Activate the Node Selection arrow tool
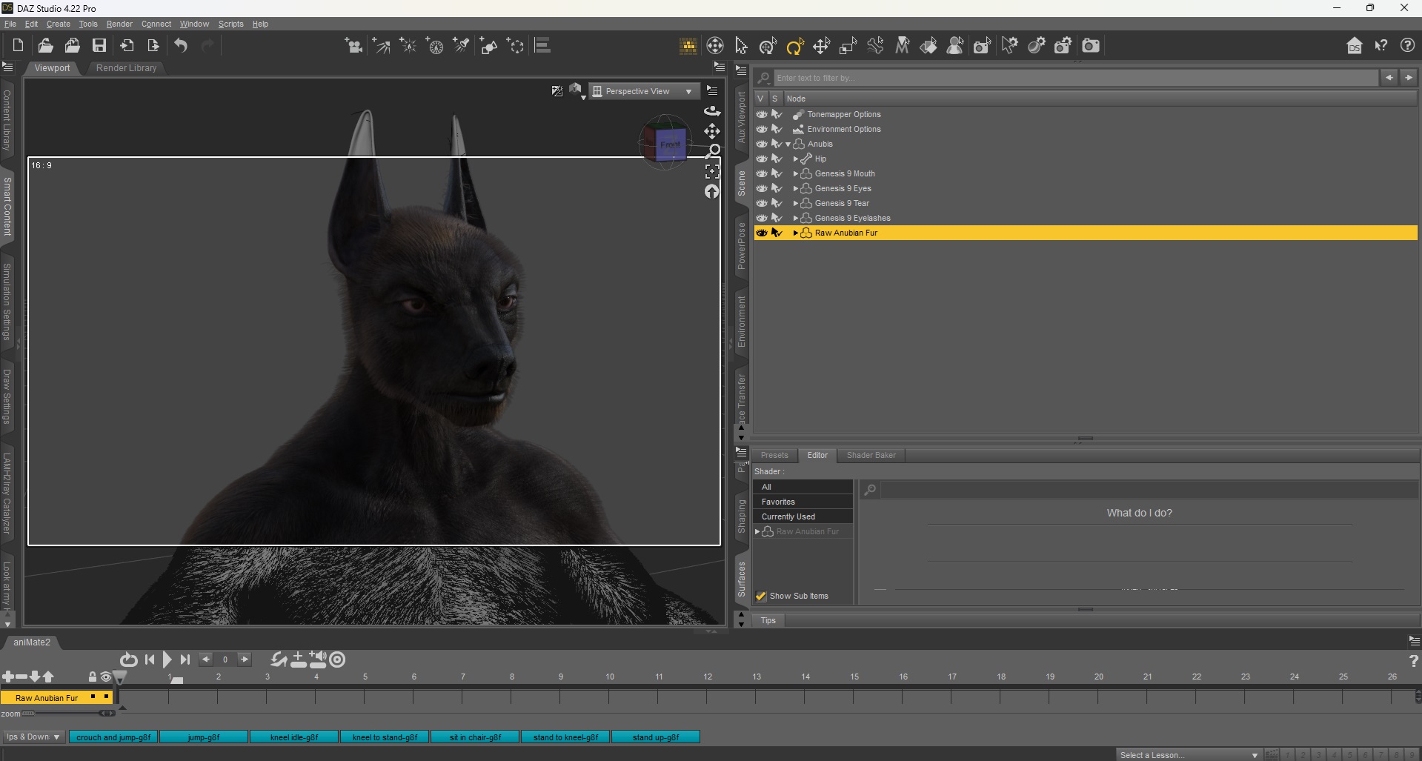Viewport: 1422px width, 761px height. [741, 46]
